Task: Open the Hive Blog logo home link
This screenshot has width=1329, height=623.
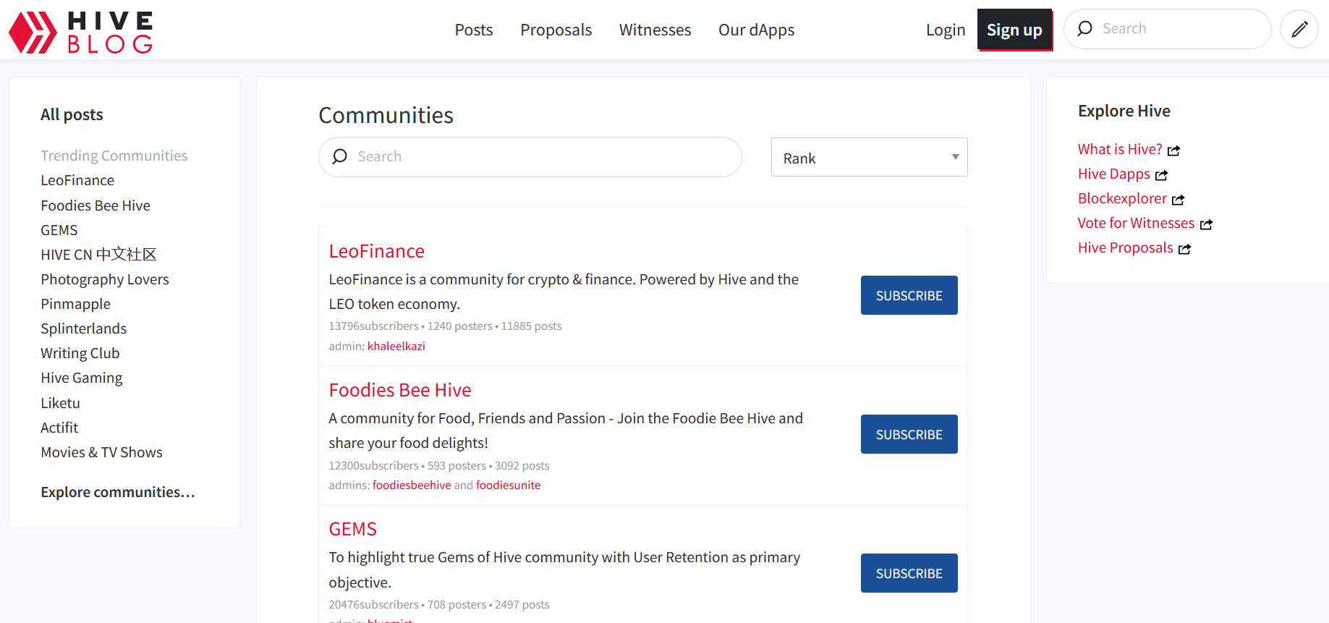Action: tap(81, 33)
